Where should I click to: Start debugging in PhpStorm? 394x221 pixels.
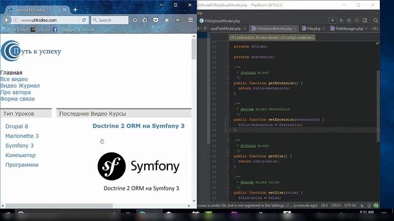click(349, 20)
